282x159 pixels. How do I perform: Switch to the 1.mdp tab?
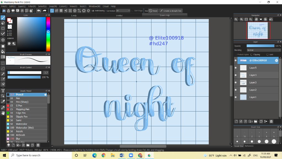(x=74, y=15)
